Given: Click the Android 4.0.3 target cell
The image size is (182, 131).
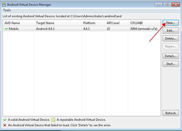Looking at the screenshot, I should [45, 29].
